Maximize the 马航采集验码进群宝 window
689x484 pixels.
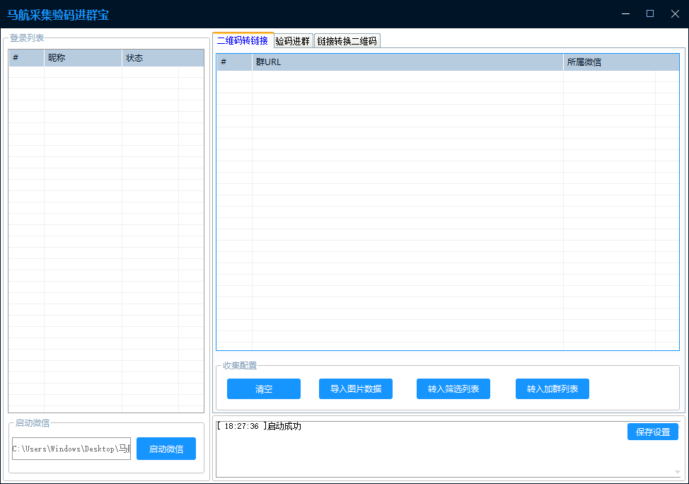(650, 14)
